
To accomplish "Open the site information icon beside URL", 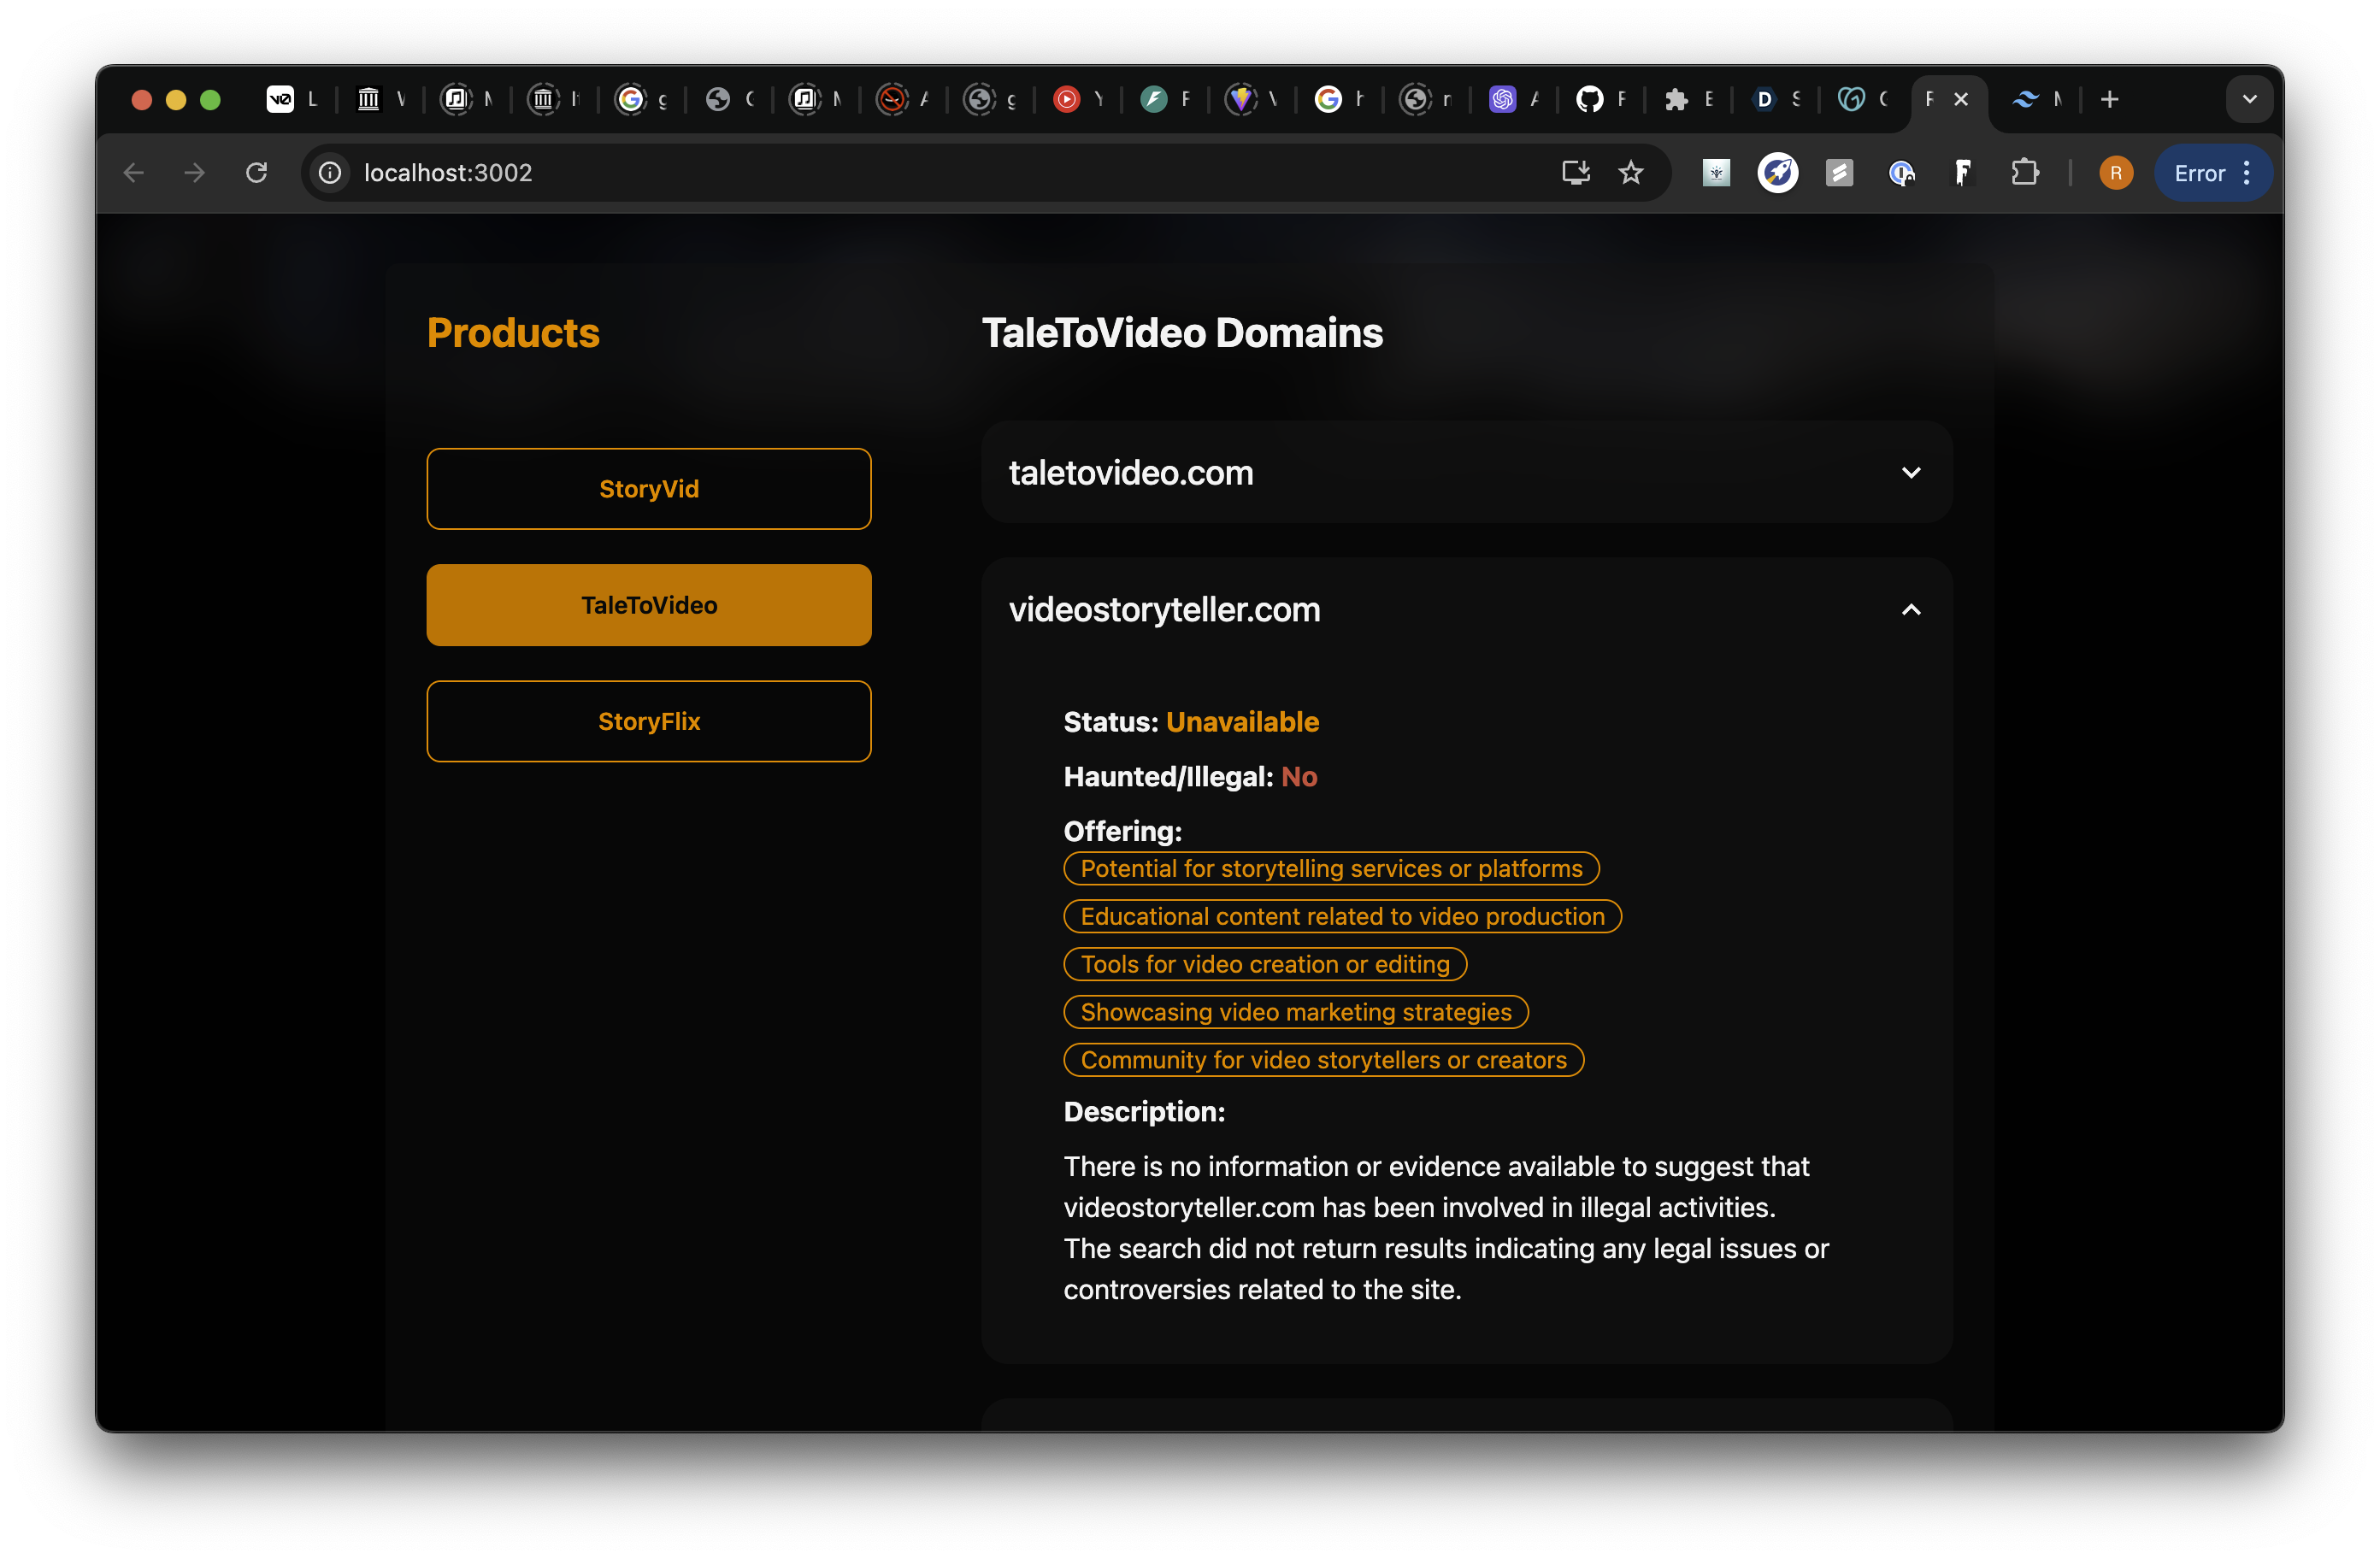I will click(330, 173).
